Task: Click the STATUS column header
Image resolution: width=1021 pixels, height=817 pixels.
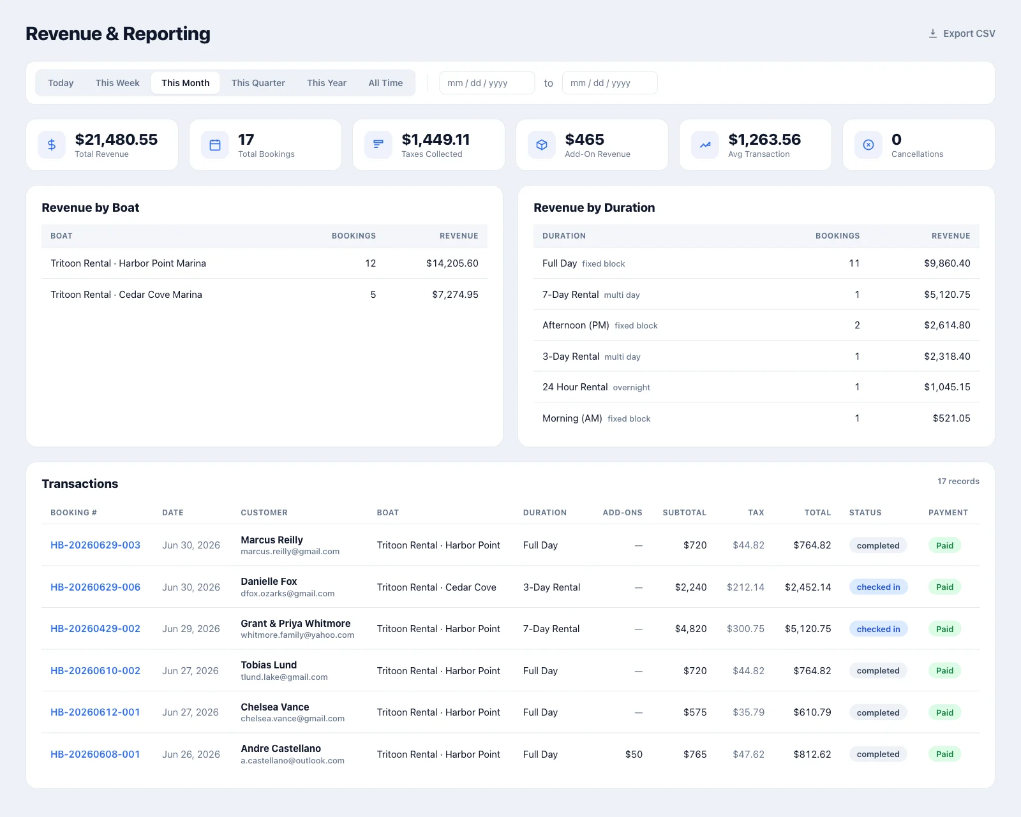Action: point(865,513)
